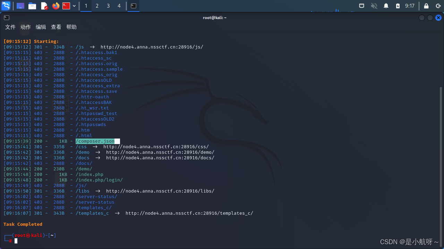Unmute audio via crossed-out speaker icon

374,6
